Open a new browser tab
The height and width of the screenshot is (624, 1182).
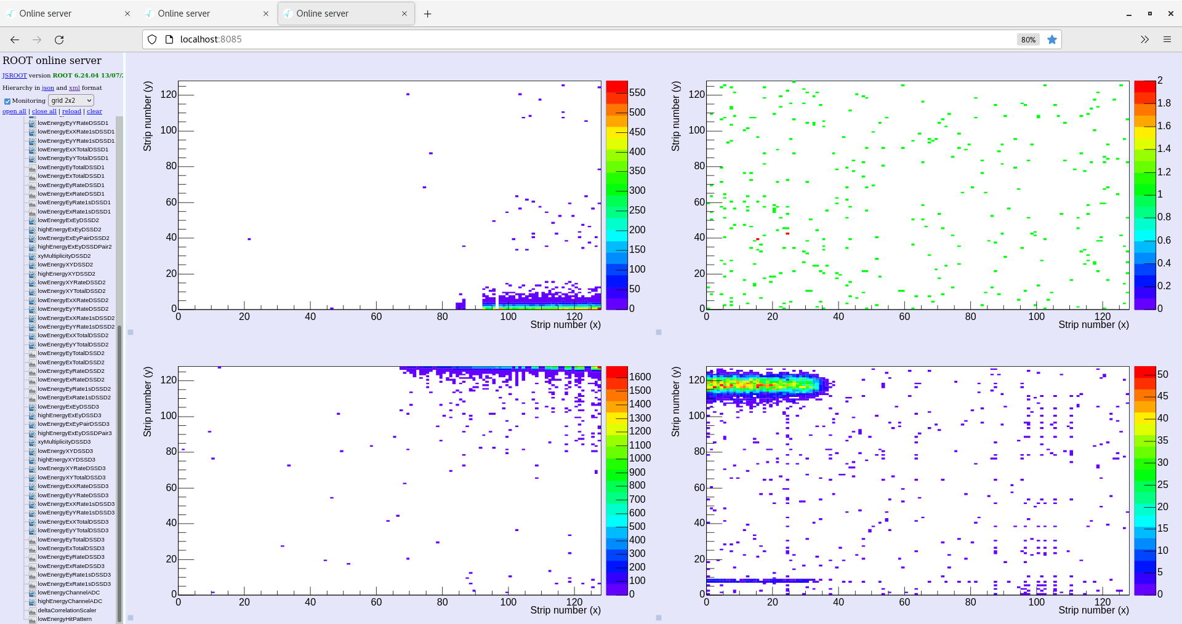click(x=428, y=14)
